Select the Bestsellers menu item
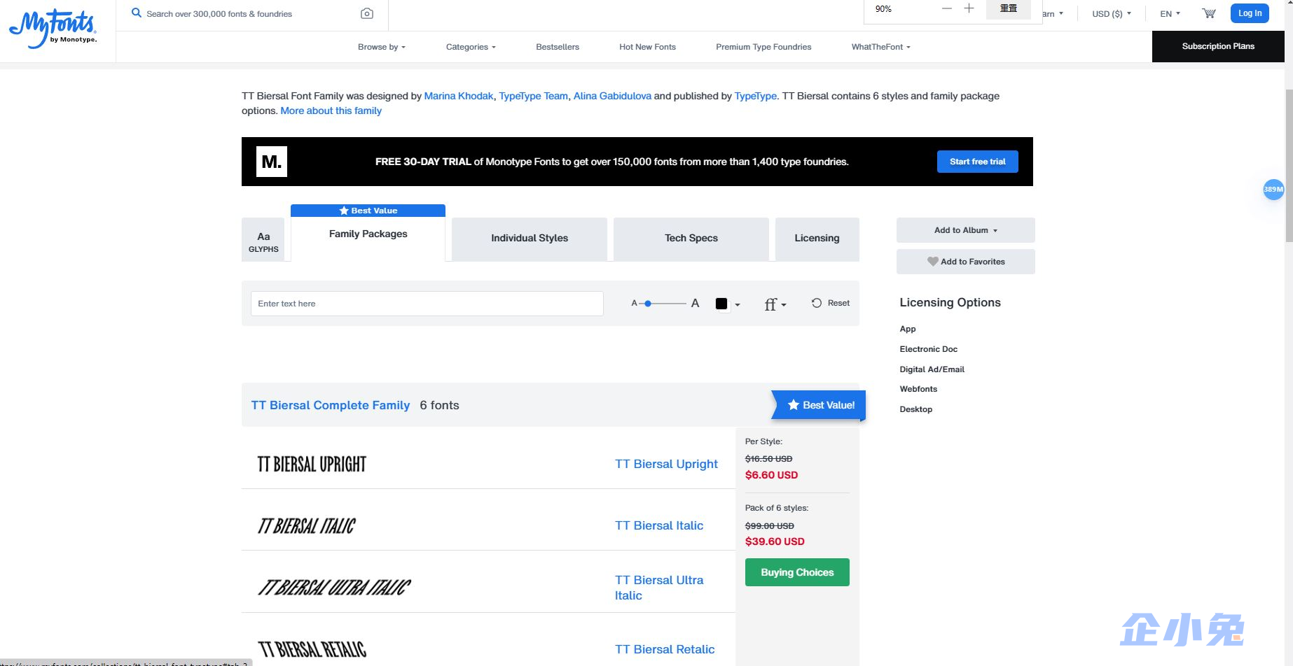Image resolution: width=1293 pixels, height=666 pixels. click(x=557, y=47)
